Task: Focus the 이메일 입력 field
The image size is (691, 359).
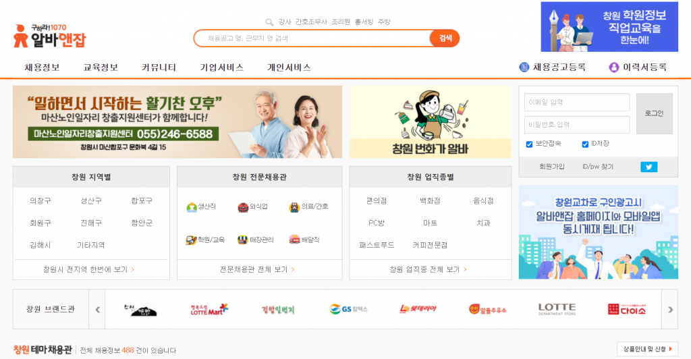Action: pos(576,102)
